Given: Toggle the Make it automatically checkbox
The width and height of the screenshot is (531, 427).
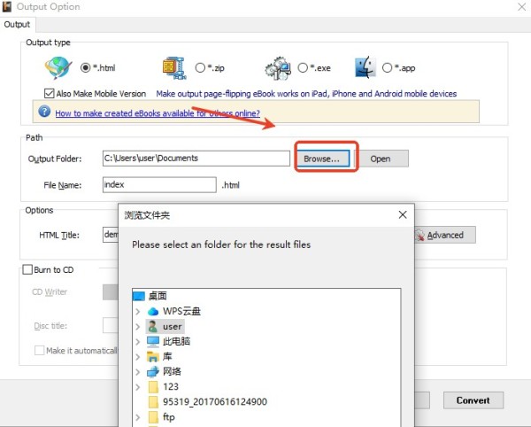Looking at the screenshot, I should click(x=39, y=351).
